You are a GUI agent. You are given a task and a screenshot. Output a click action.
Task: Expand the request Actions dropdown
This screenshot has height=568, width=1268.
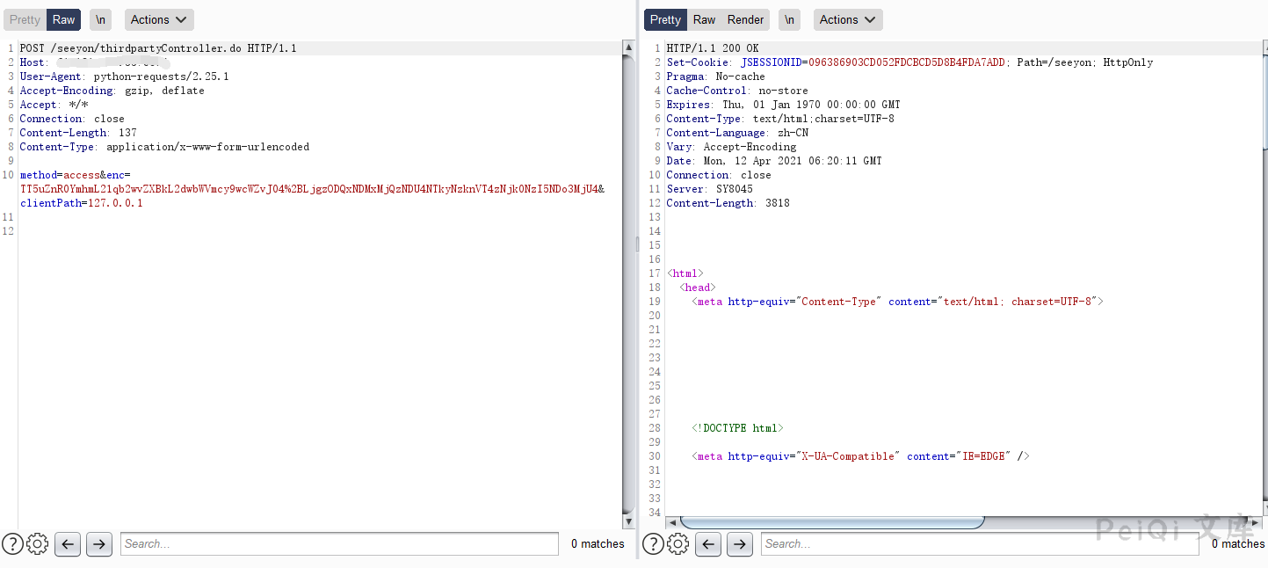point(159,19)
